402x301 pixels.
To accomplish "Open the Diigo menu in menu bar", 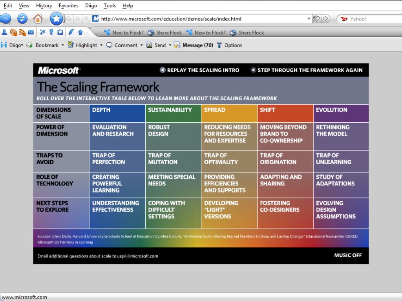I will pos(91,5).
